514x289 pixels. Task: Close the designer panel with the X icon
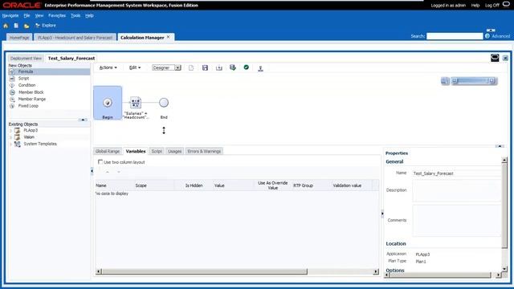[505, 58]
